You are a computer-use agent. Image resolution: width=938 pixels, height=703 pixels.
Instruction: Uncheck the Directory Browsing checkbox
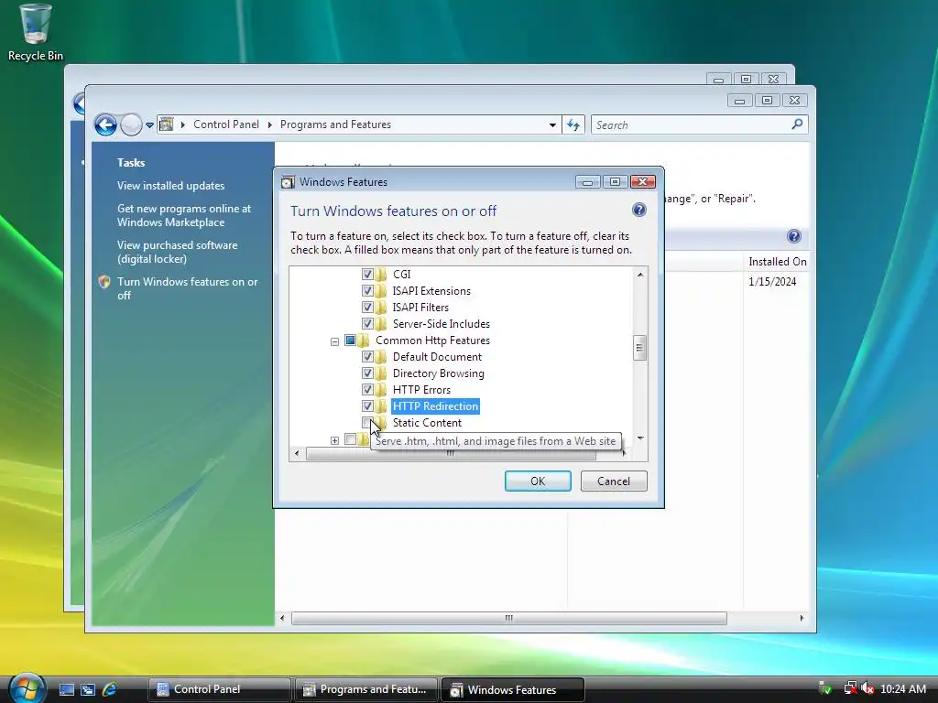(x=367, y=373)
